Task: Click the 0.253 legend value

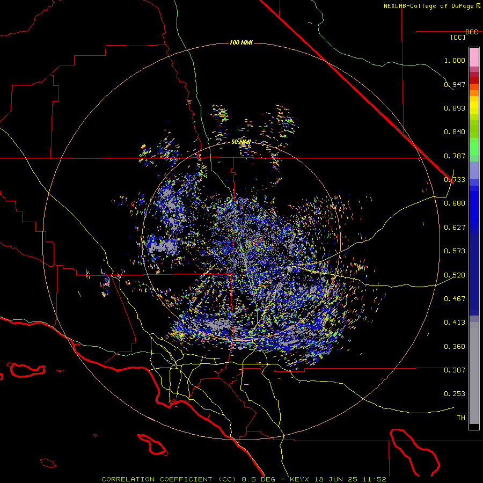Action: pos(455,394)
